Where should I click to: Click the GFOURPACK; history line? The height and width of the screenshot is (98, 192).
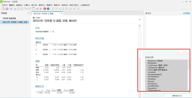coord(153,77)
